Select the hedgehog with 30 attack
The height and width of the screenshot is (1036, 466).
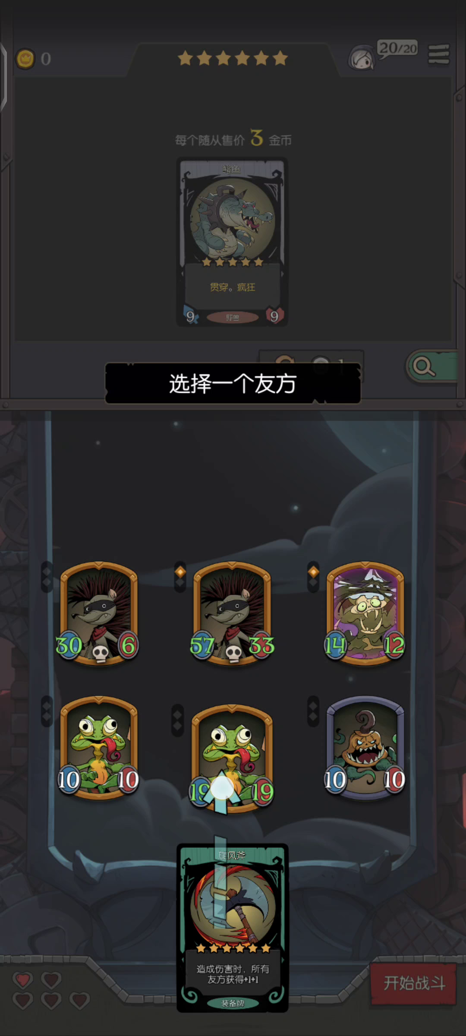pos(99,613)
